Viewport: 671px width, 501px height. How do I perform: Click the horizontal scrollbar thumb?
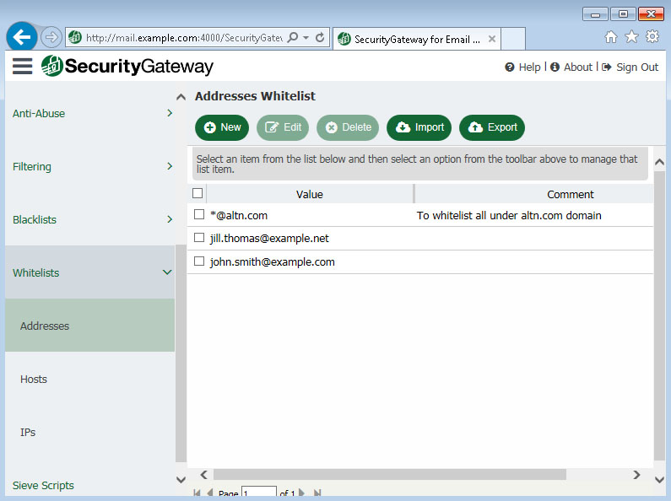(390, 475)
